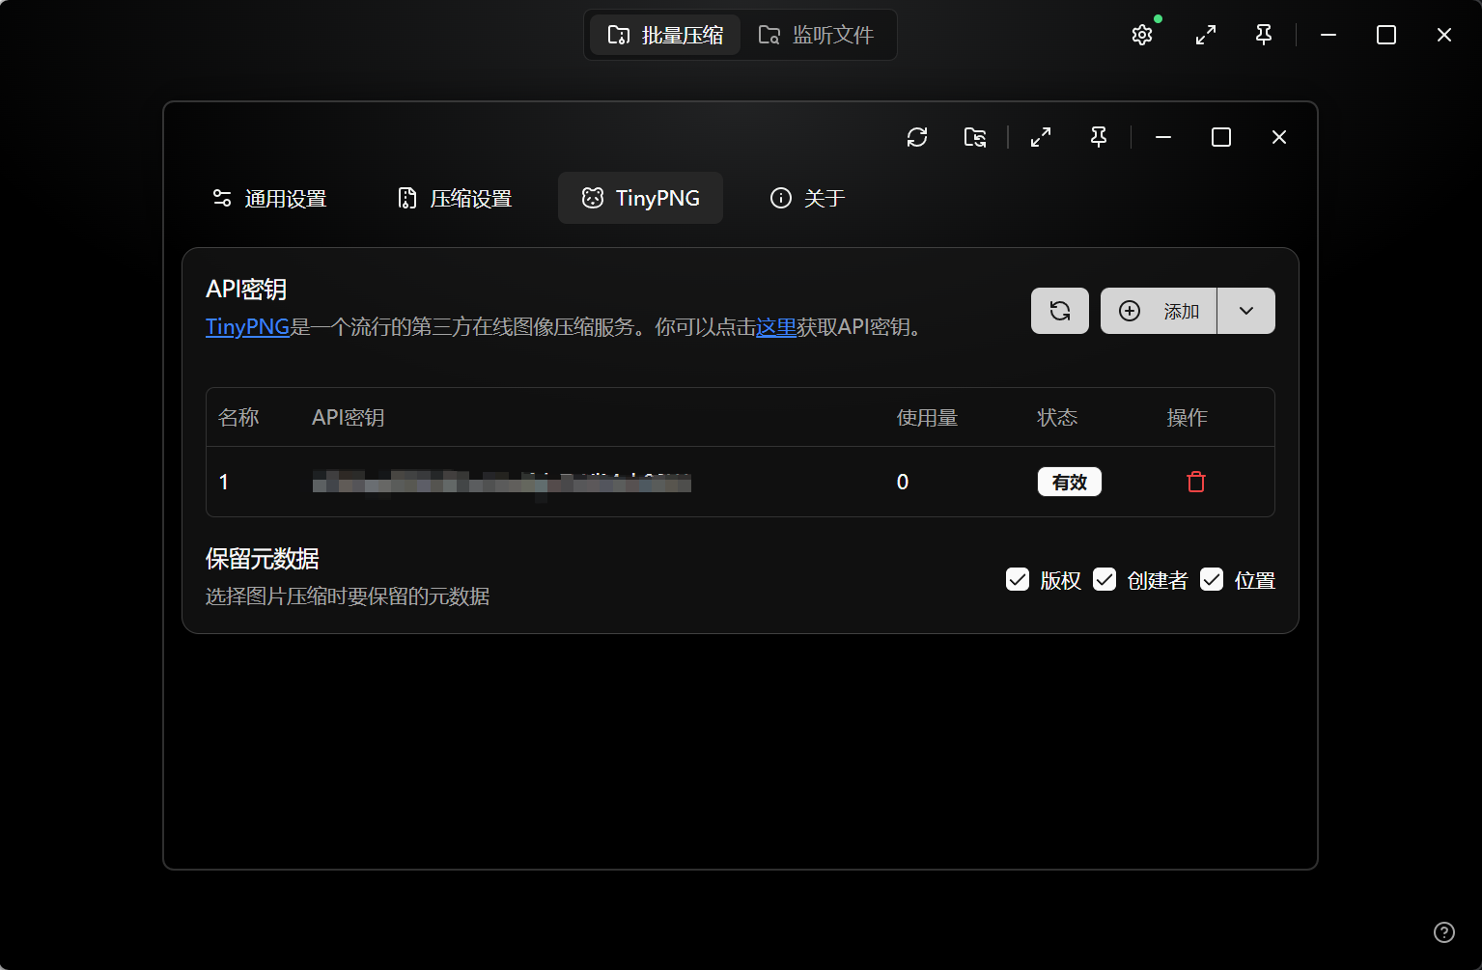Click the 添加 button to add key
The image size is (1482, 970).
click(1159, 311)
